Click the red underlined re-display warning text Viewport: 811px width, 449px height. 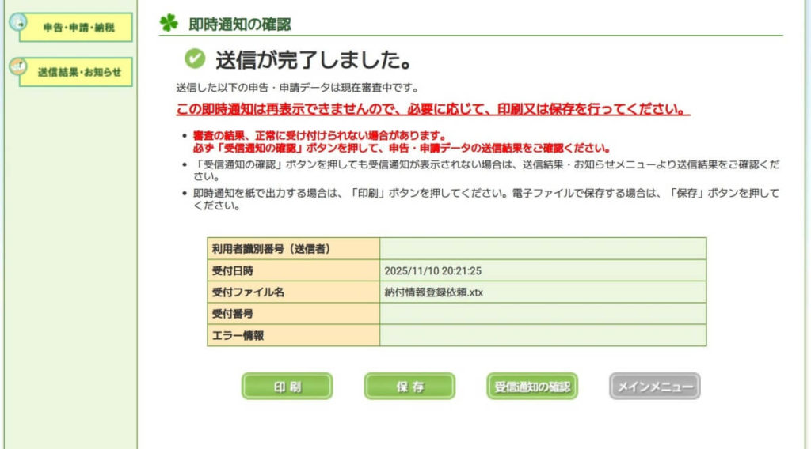[433, 109]
